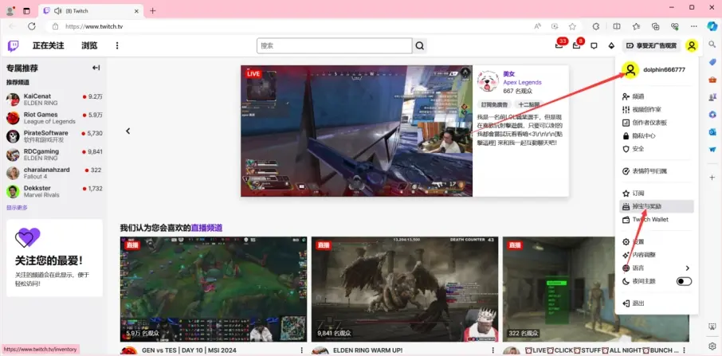Image resolution: width=722 pixels, height=356 pixels.
Task: Click the 美女 streamer name link
Action: tap(508, 73)
